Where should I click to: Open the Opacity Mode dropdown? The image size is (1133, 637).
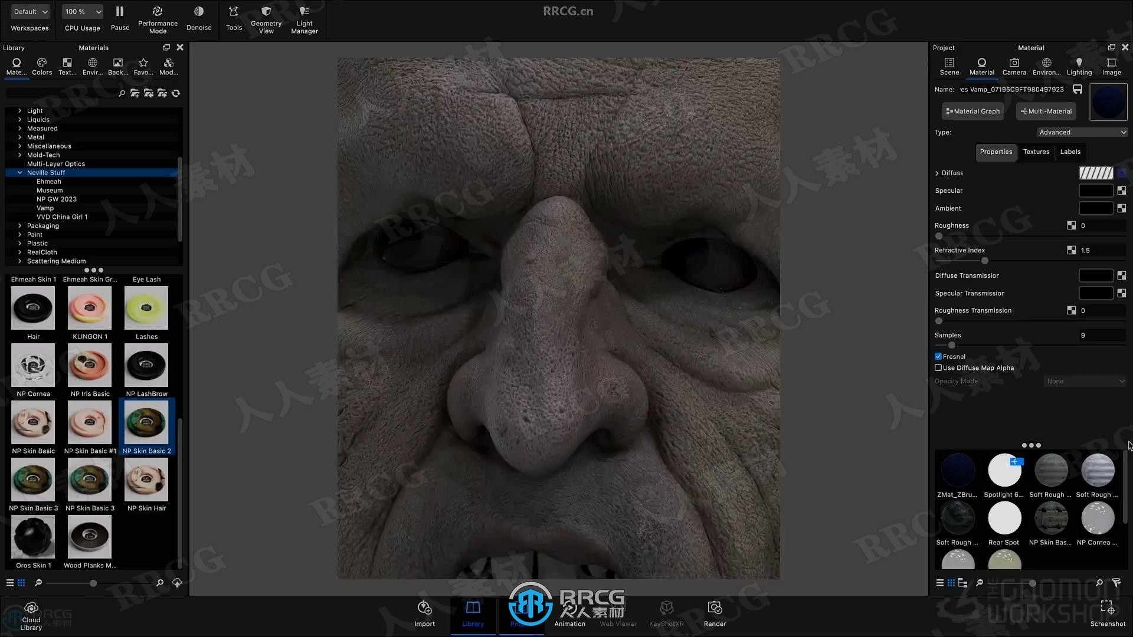(1086, 381)
